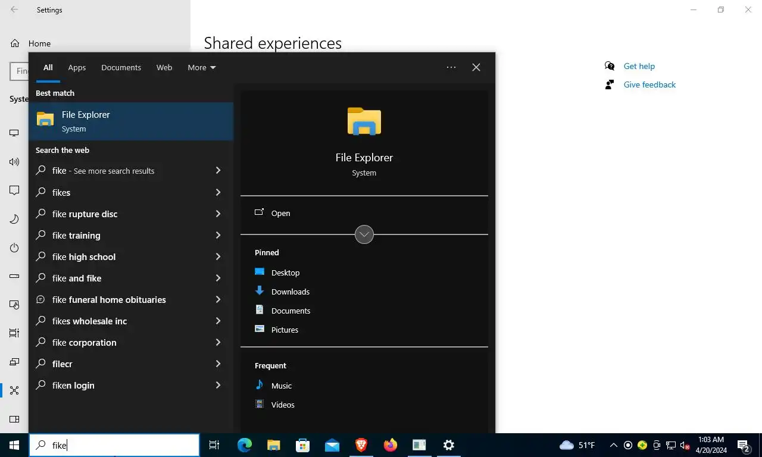Screen dimensions: 762x457
Task: Click Give feedback link in Settings
Action: tap(649, 84)
